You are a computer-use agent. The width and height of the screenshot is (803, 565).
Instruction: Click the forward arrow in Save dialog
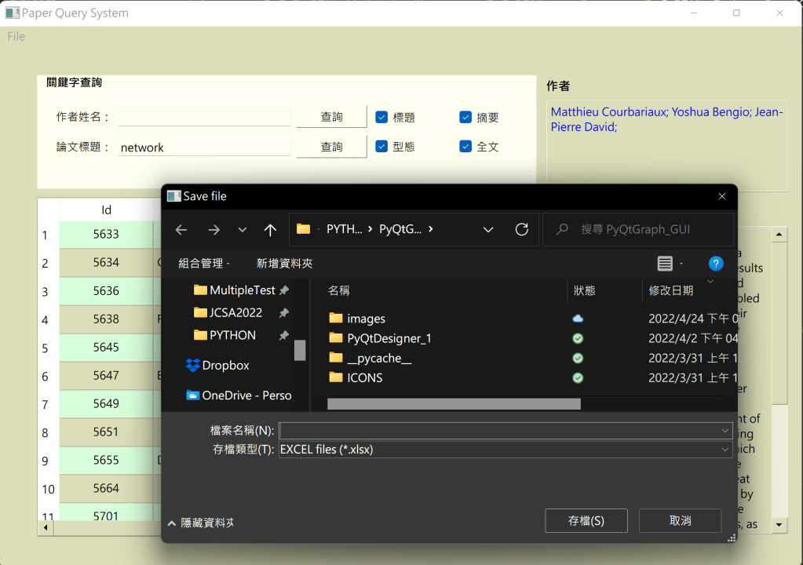[214, 230]
